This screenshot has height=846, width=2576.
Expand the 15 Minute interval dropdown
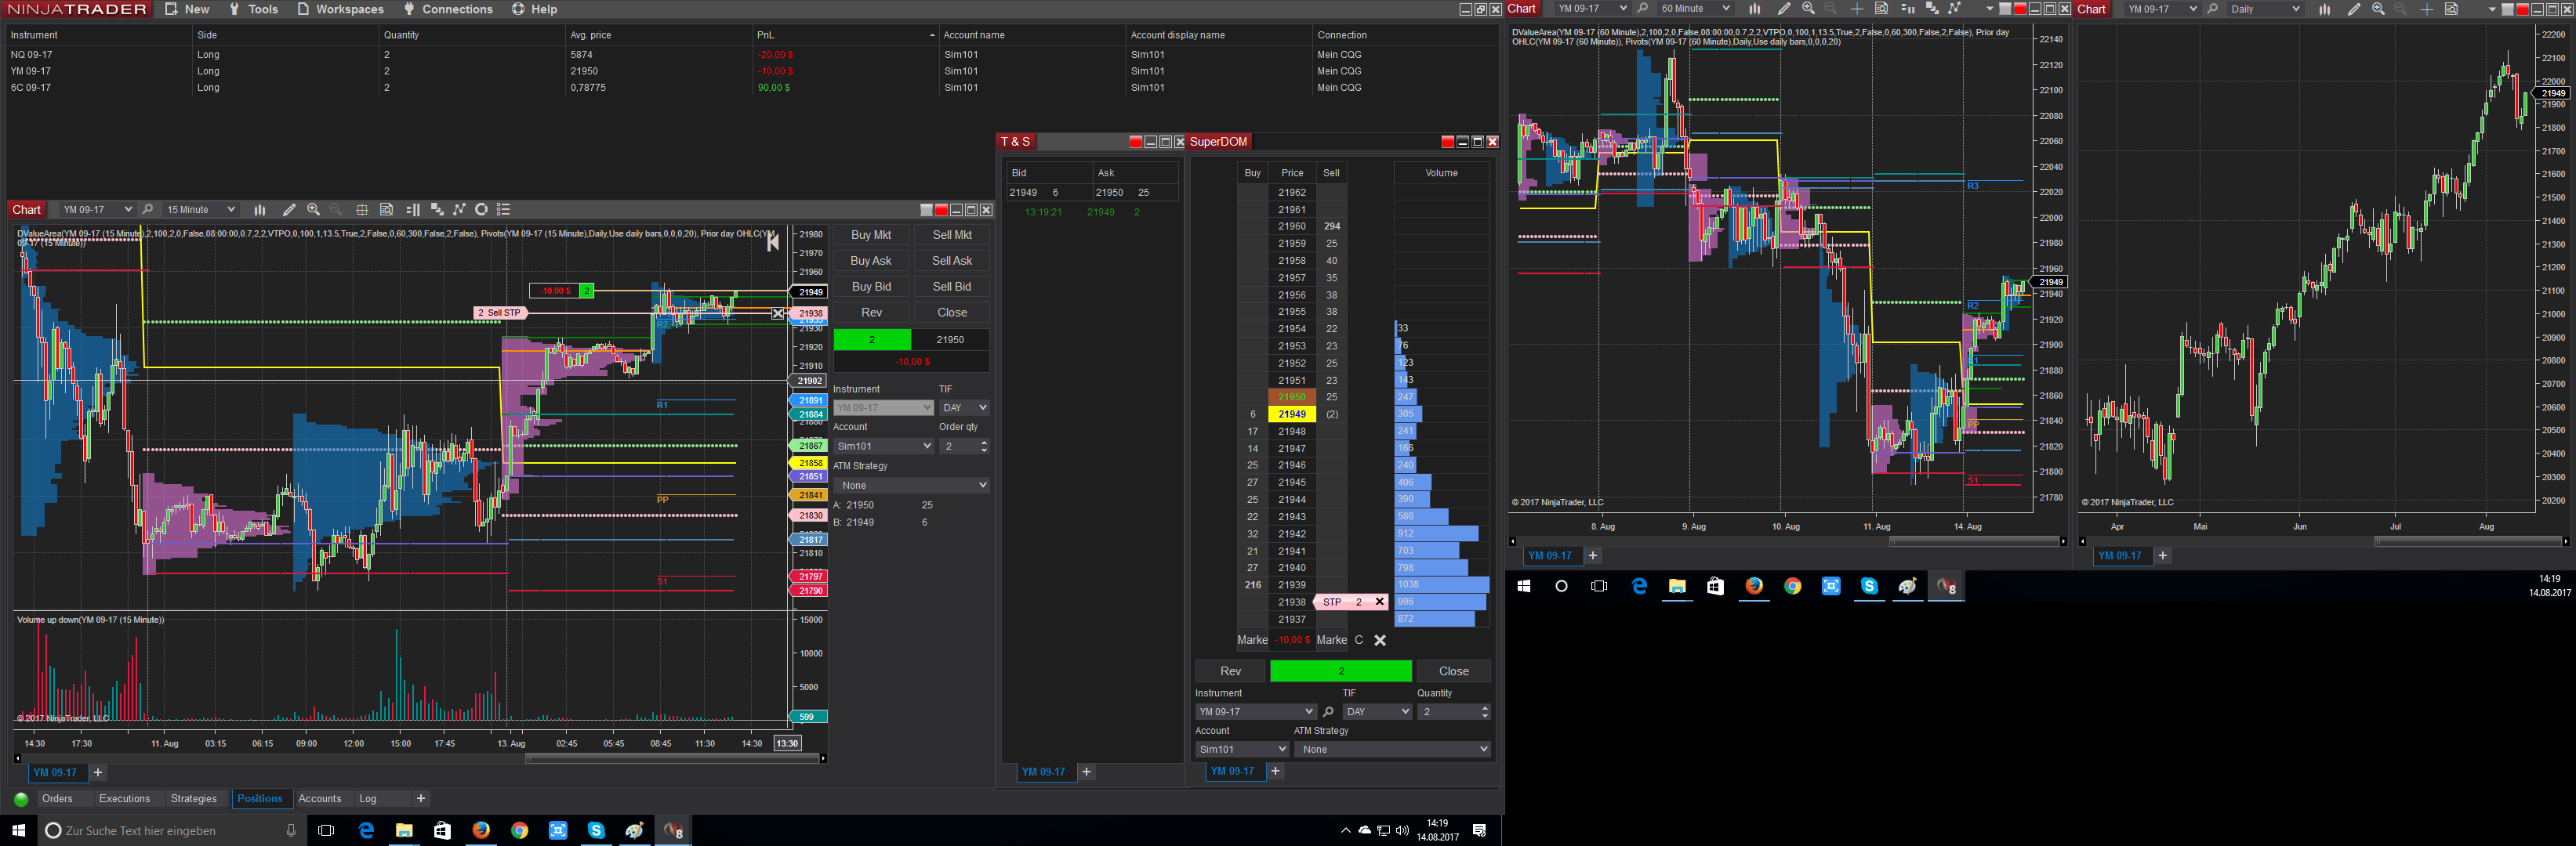point(200,210)
